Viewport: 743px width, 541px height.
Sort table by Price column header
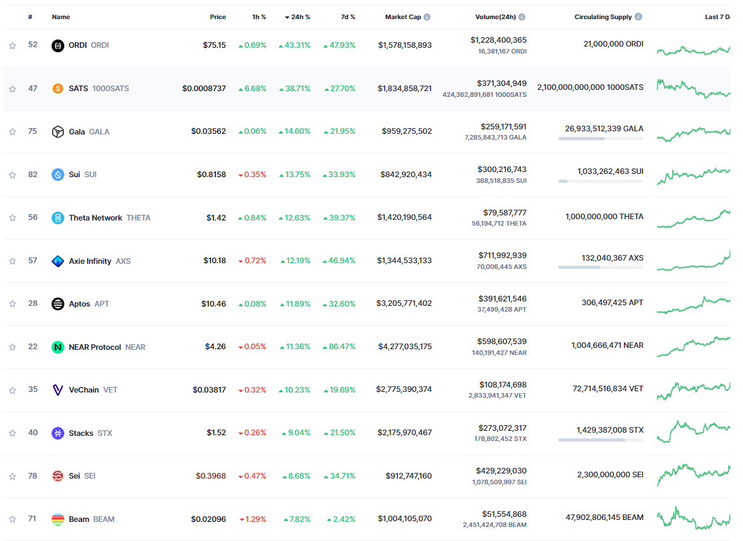click(x=218, y=17)
